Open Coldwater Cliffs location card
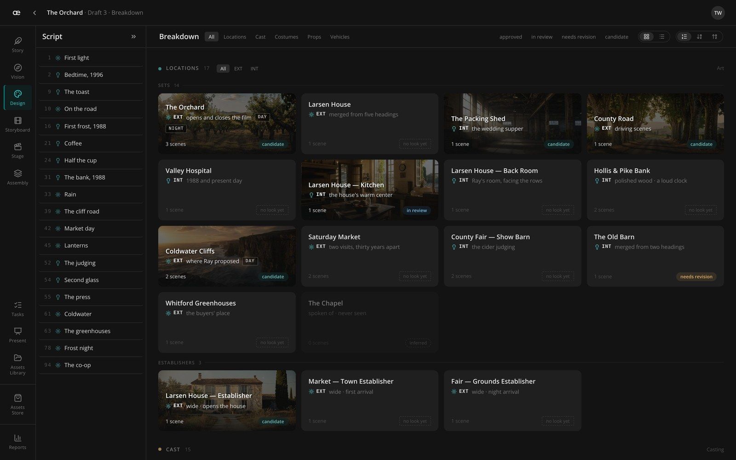 227,256
